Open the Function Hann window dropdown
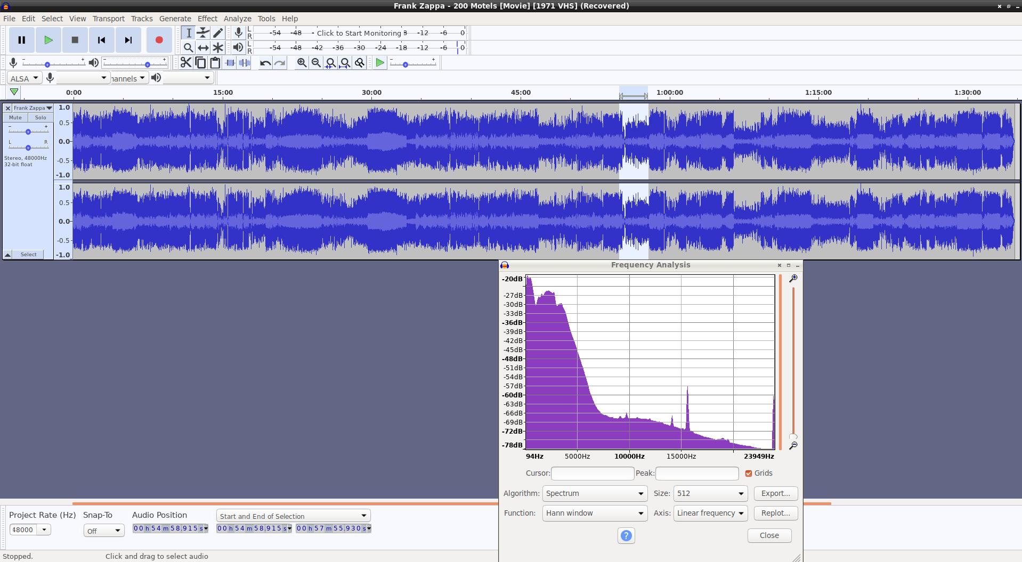This screenshot has height=562, width=1022. (595, 514)
